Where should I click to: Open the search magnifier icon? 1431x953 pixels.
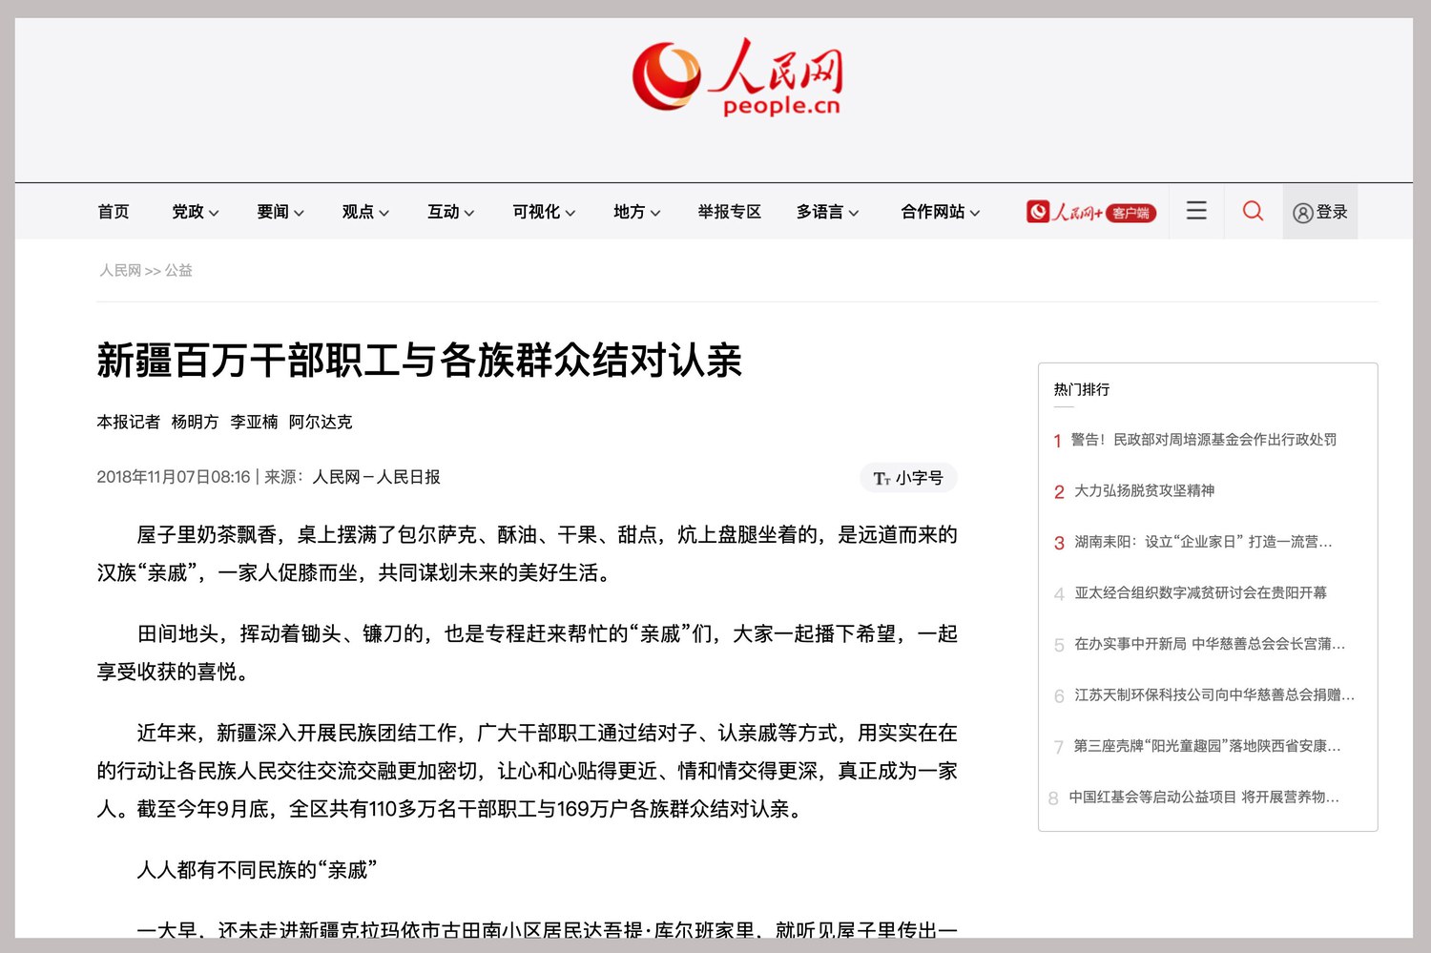[x=1253, y=211]
